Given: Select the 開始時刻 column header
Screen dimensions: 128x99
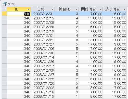Looking at the screenshot, I should [91, 9].
